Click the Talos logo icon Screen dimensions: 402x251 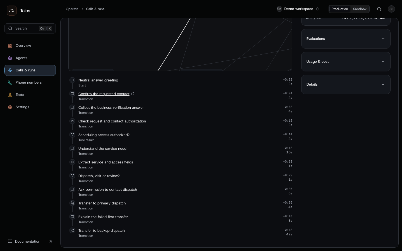pyautogui.click(x=12, y=11)
